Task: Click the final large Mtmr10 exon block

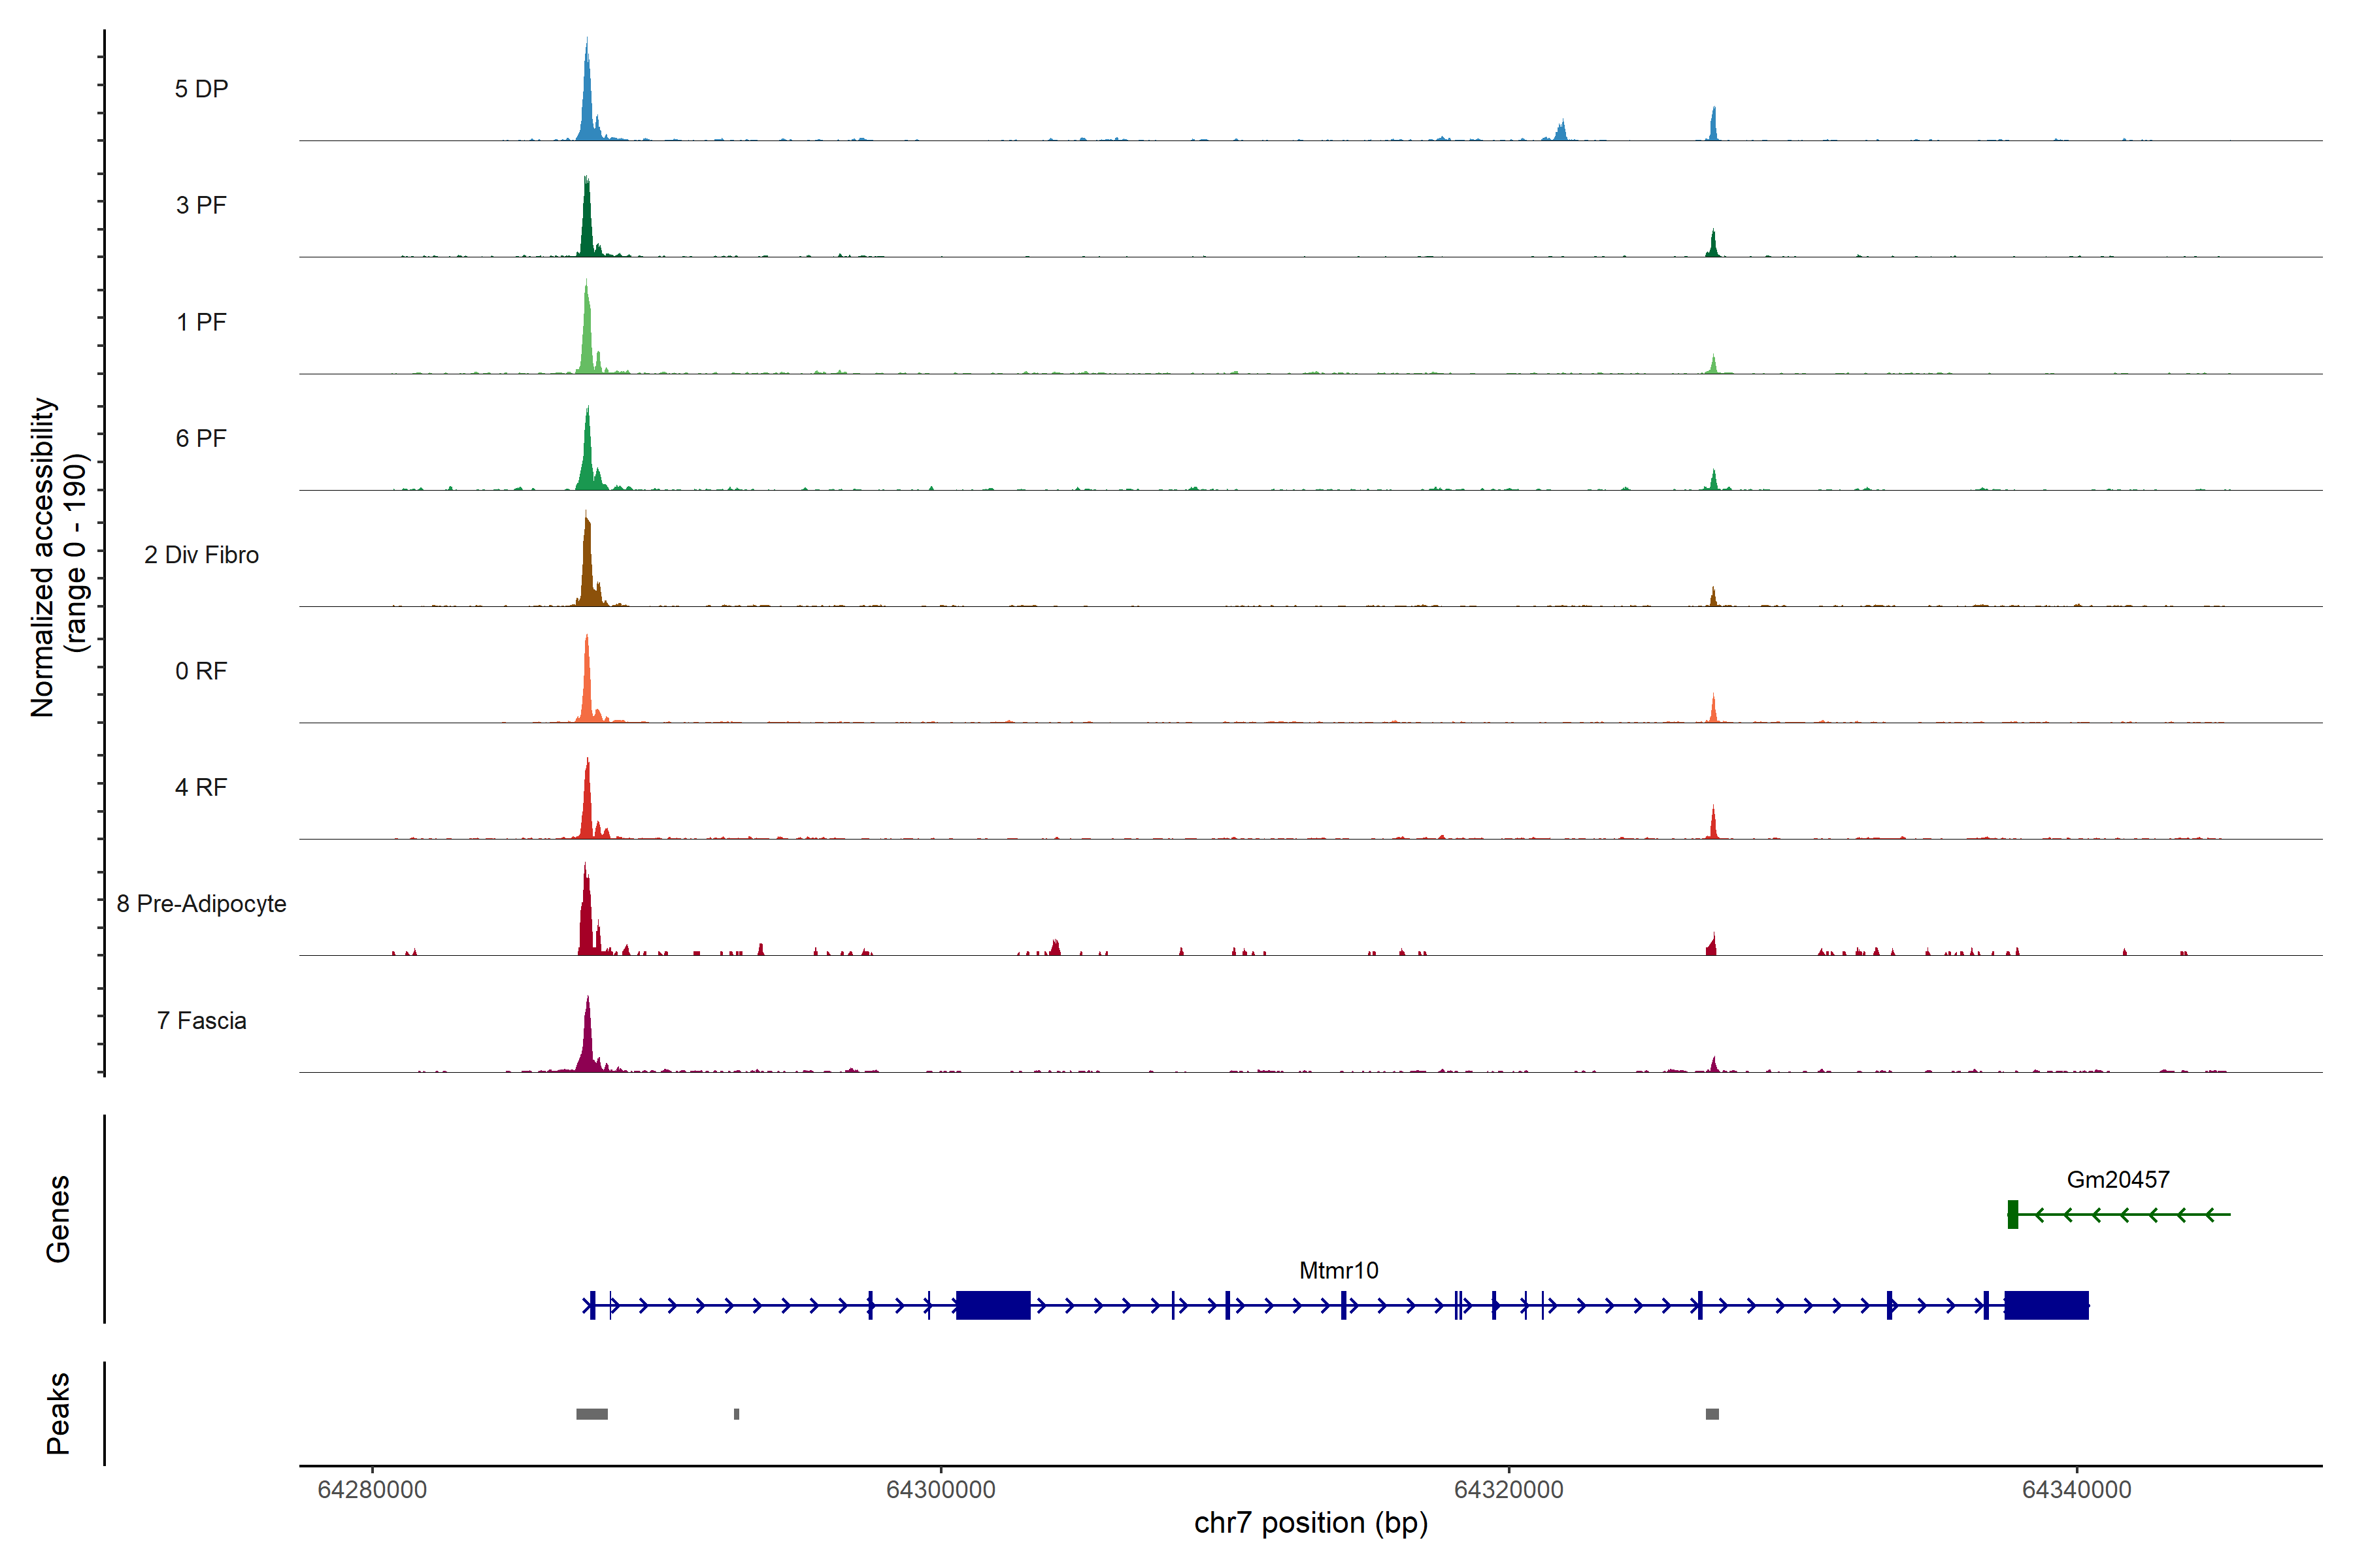Action: click(x=2046, y=1305)
